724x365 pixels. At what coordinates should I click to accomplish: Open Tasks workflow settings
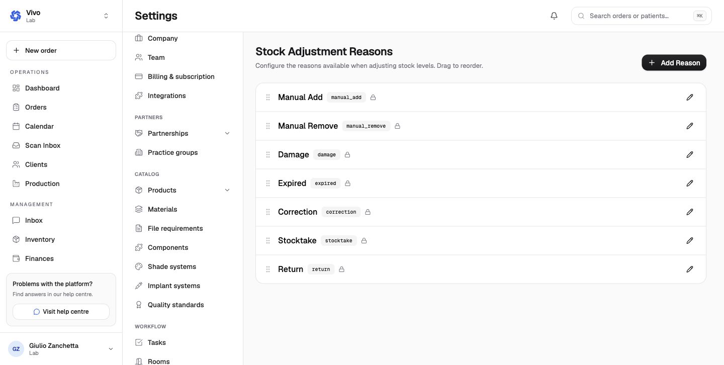(x=183, y=342)
